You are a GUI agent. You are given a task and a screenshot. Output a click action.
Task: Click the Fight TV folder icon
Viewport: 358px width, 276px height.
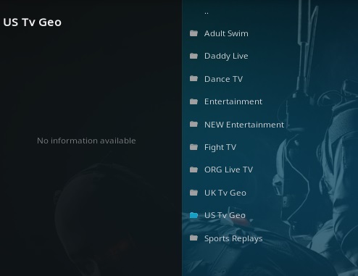pos(193,147)
